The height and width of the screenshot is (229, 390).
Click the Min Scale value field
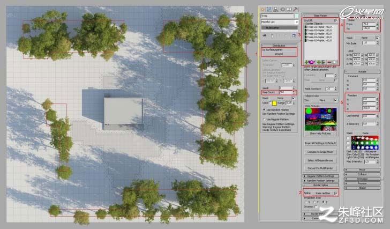click(369, 43)
